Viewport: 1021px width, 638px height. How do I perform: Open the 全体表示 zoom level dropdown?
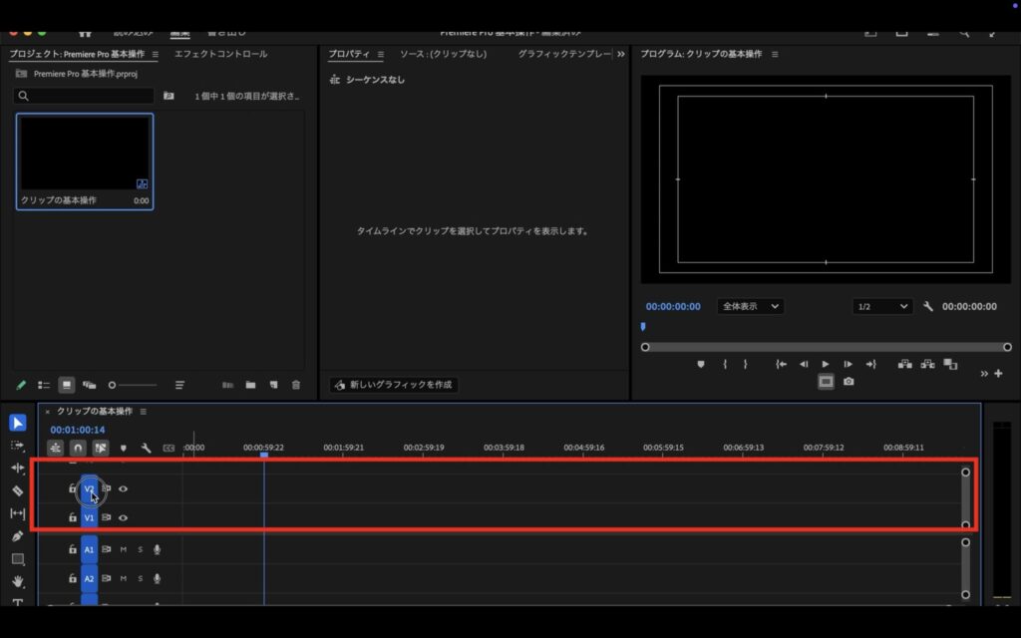[750, 307]
